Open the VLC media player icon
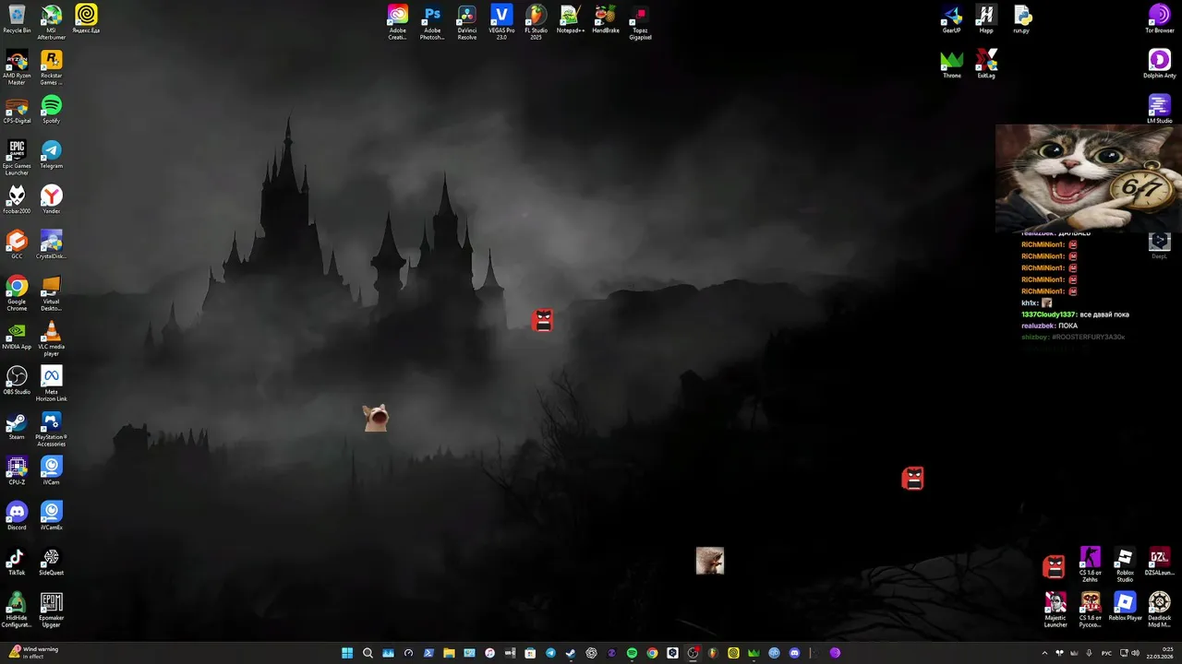This screenshot has width=1182, height=664. [52, 338]
